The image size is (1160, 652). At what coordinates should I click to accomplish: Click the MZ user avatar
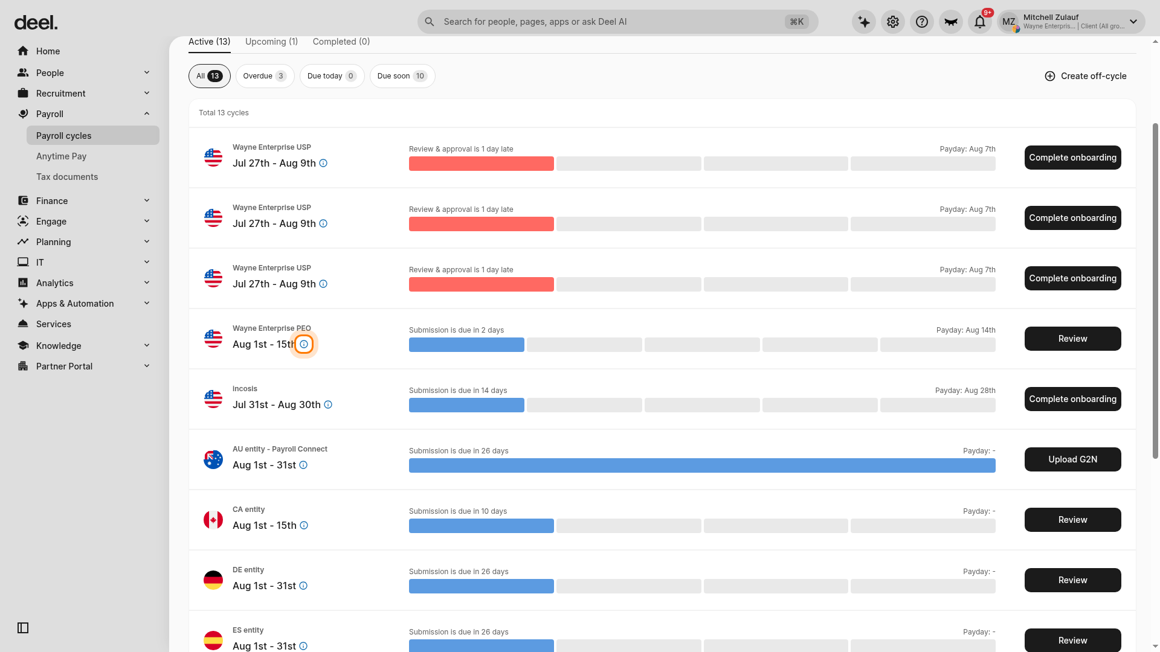pyautogui.click(x=1009, y=22)
